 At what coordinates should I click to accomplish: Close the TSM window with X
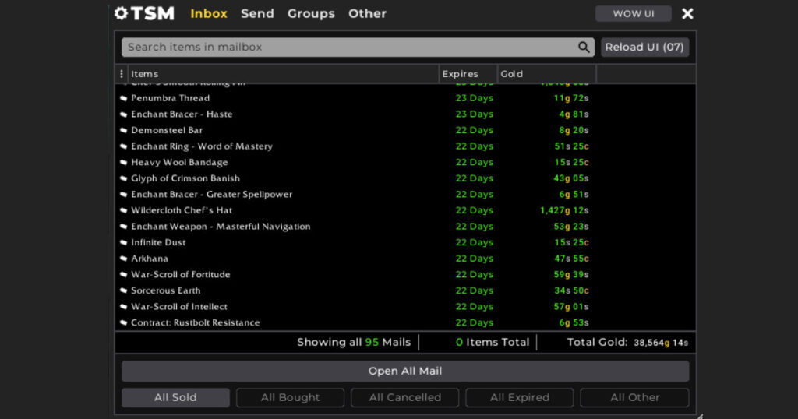pos(687,14)
